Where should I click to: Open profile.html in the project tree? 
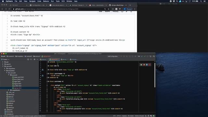tap(17, 86)
